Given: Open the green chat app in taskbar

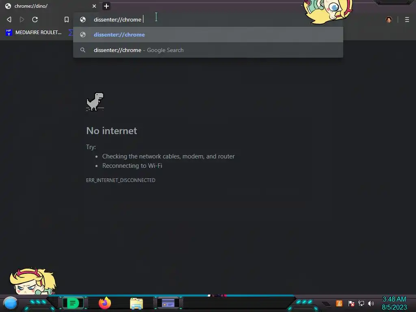Looking at the screenshot, I should (x=73, y=303).
